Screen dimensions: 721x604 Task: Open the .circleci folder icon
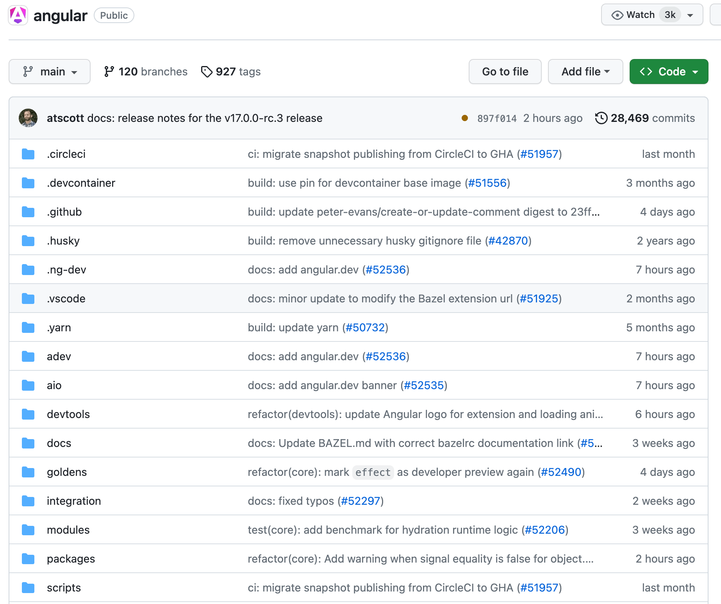[28, 154]
